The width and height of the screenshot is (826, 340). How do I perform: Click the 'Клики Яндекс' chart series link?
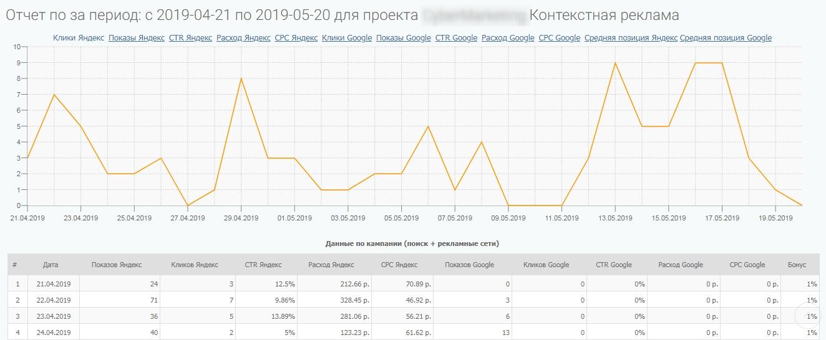click(78, 38)
